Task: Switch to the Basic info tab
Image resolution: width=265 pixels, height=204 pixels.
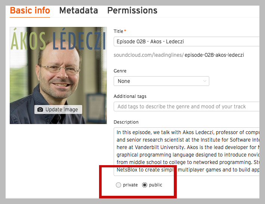Action: 30,10
